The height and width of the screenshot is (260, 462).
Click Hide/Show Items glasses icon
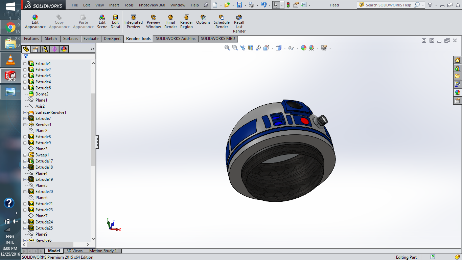291,48
